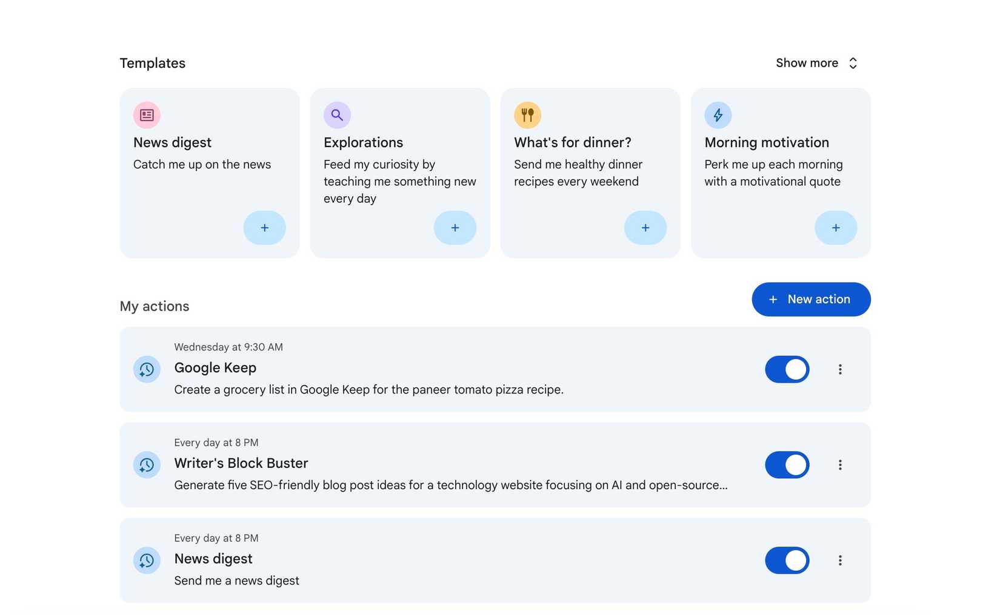This screenshot has height=615, width=1000.
Task: Click the lightning bolt icon on Morning motivation
Action: pyautogui.click(x=718, y=114)
